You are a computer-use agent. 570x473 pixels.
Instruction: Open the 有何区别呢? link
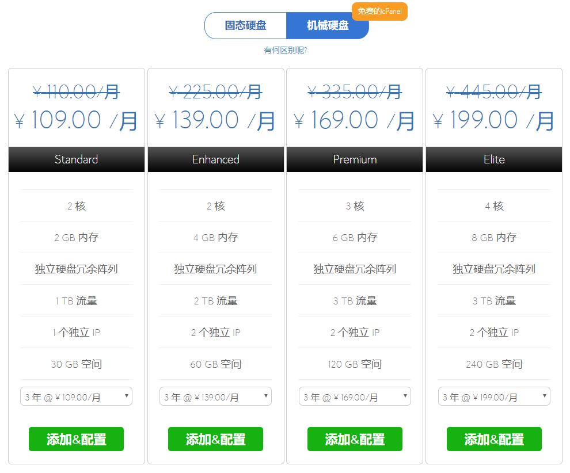click(x=285, y=50)
